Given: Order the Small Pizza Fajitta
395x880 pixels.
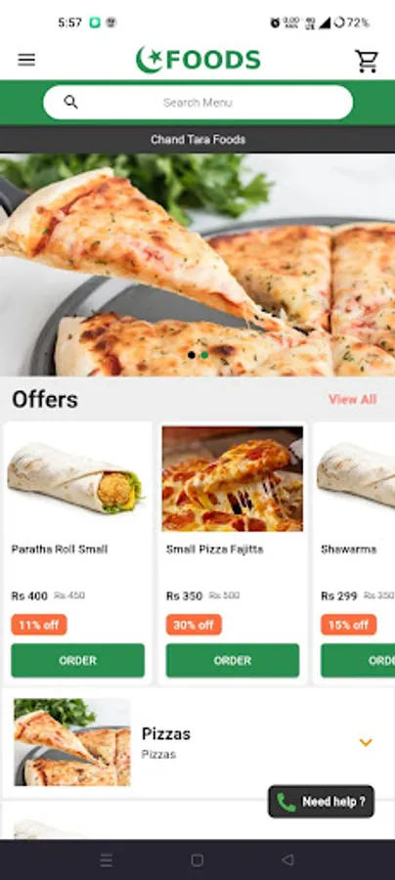Looking at the screenshot, I should (233, 661).
